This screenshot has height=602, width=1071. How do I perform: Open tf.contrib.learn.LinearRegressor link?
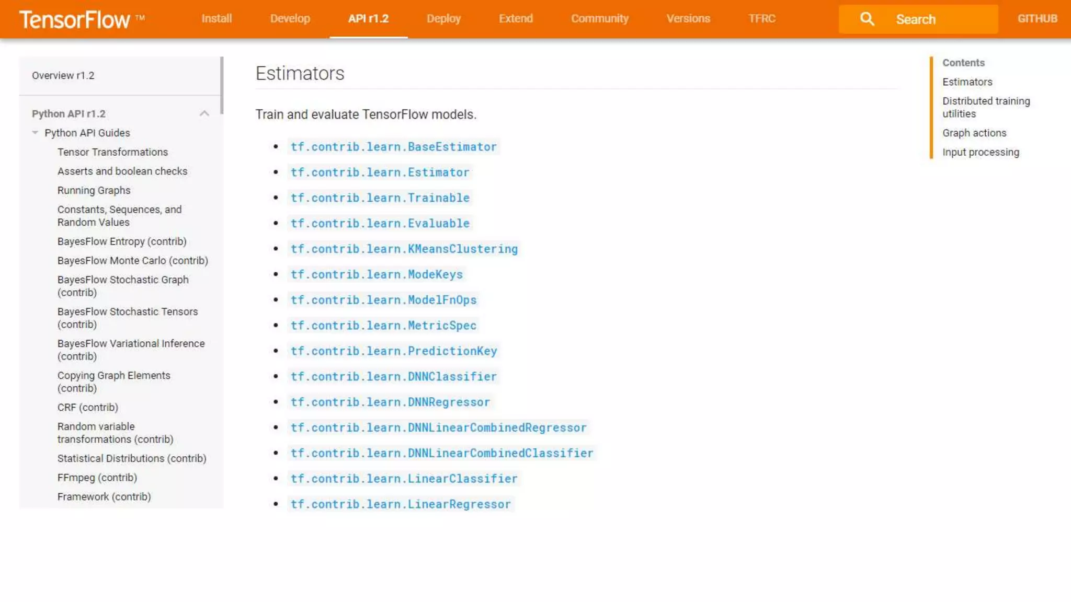point(400,504)
